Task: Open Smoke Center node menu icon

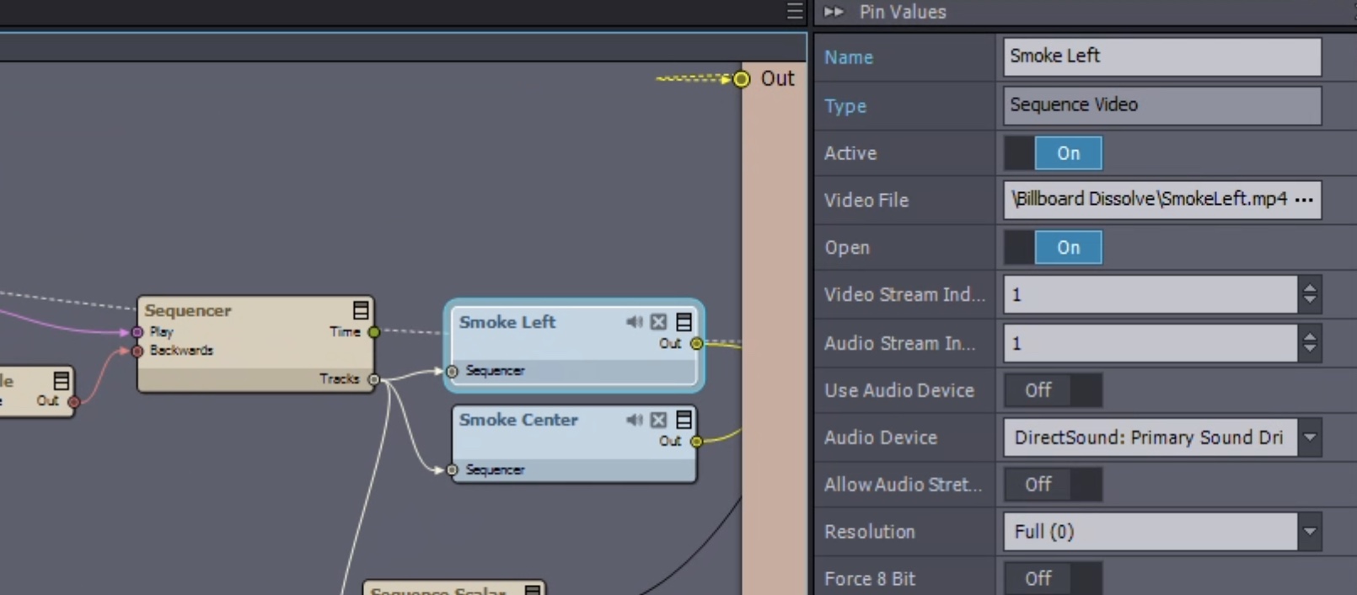Action: [x=684, y=420]
